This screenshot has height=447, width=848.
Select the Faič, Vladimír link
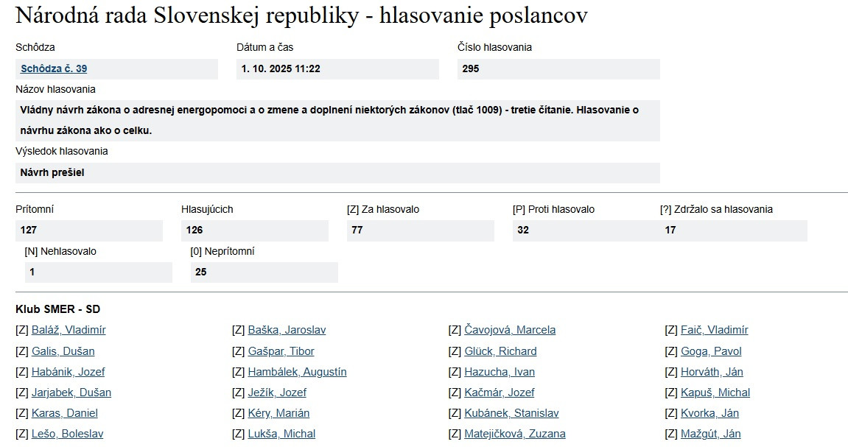click(x=714, y=330)
